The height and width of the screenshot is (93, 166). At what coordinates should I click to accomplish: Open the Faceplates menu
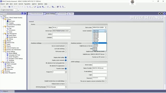click(27, 4)
